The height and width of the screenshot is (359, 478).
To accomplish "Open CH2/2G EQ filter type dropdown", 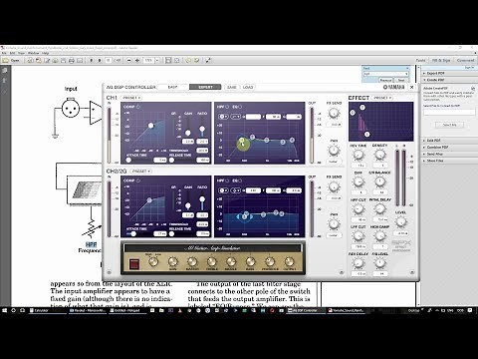I will tap(236, 190).
